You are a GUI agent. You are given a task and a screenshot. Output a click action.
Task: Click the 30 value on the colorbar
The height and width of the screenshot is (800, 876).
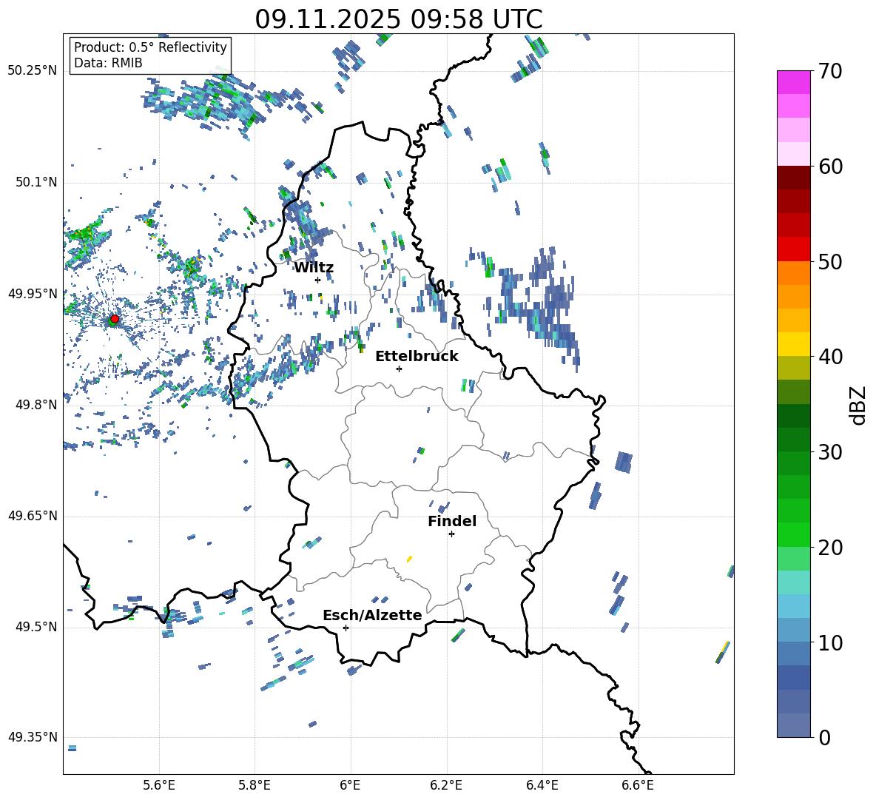pos(830,452)
